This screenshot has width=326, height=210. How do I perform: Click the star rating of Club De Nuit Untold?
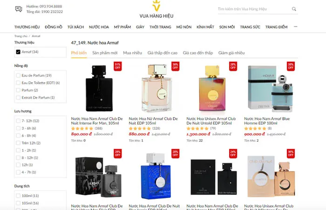[198, 128]
